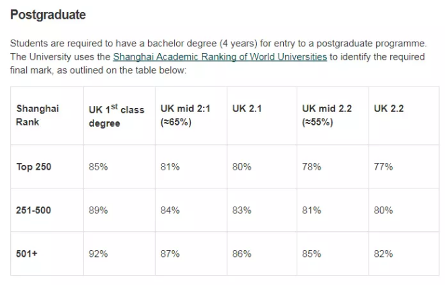Click the 77% cell under UK 2.2
This screenshot has width=448, height=285.
click(x=383, y=166)
